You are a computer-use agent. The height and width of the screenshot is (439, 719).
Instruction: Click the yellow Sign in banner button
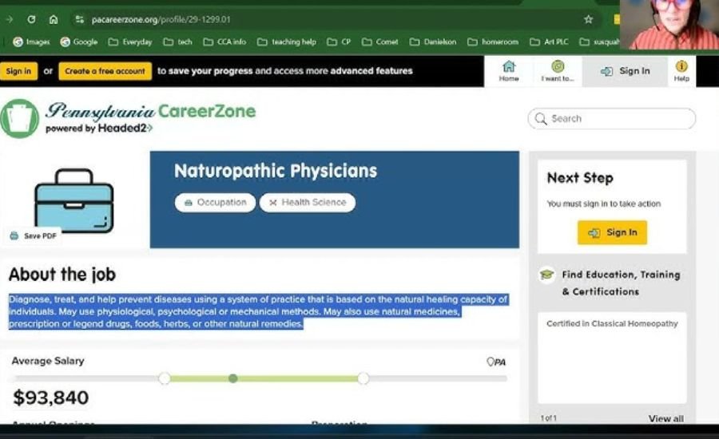coord(18,71)
